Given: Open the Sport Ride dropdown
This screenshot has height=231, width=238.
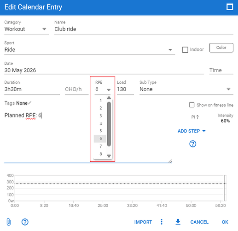Looking at the screenshot, I should coord(90,50).
